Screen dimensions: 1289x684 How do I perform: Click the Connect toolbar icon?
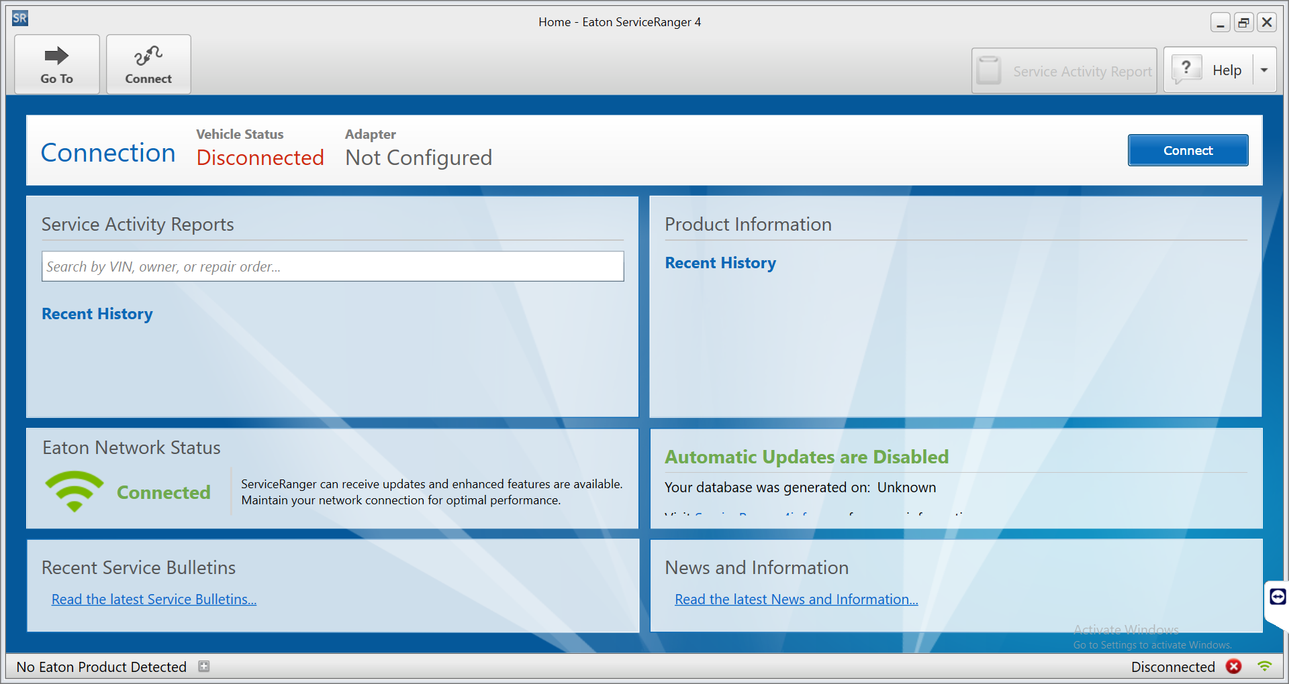(148, 64)
